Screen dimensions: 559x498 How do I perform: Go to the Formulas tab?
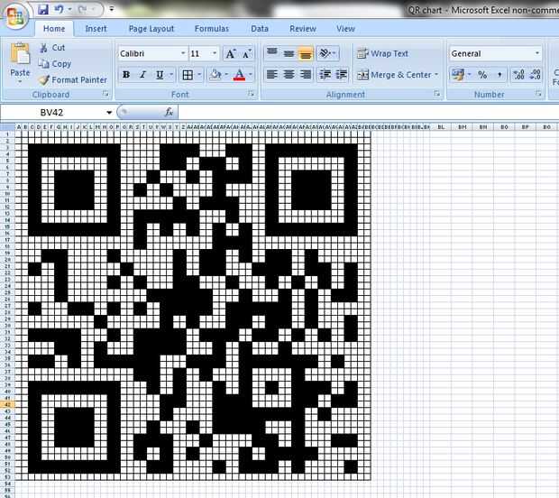tap(211, 29)
